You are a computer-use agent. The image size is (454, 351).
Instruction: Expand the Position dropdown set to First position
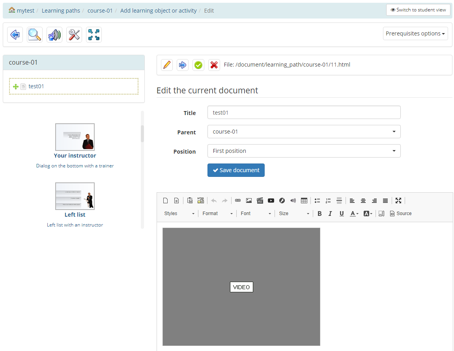(304, 151)
